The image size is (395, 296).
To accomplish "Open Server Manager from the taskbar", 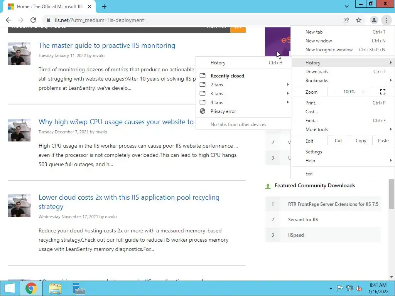I will [79, 288].
